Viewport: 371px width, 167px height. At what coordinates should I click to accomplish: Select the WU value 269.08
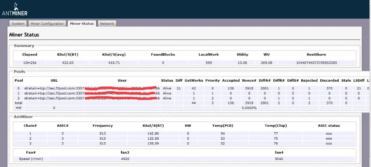(x=266, y=63)
